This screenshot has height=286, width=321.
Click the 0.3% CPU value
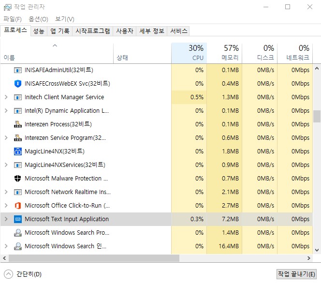pos(197,219)
